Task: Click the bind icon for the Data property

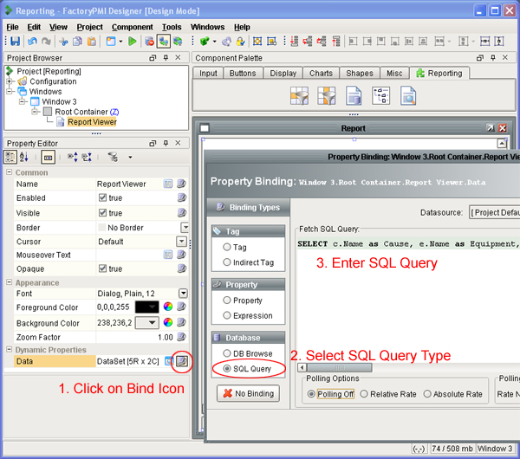Action: click(x=181, y=361)
